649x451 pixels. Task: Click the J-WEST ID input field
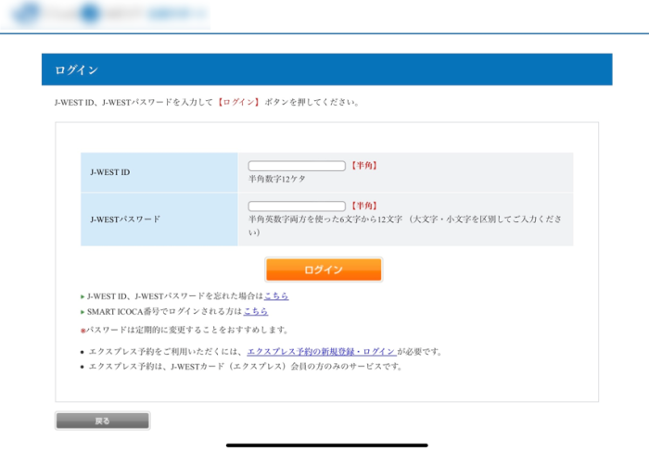(296, 166)
